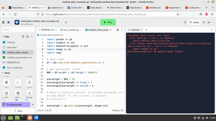
Task: Open Files panel more options menu
Action: [x=32, y=37]
